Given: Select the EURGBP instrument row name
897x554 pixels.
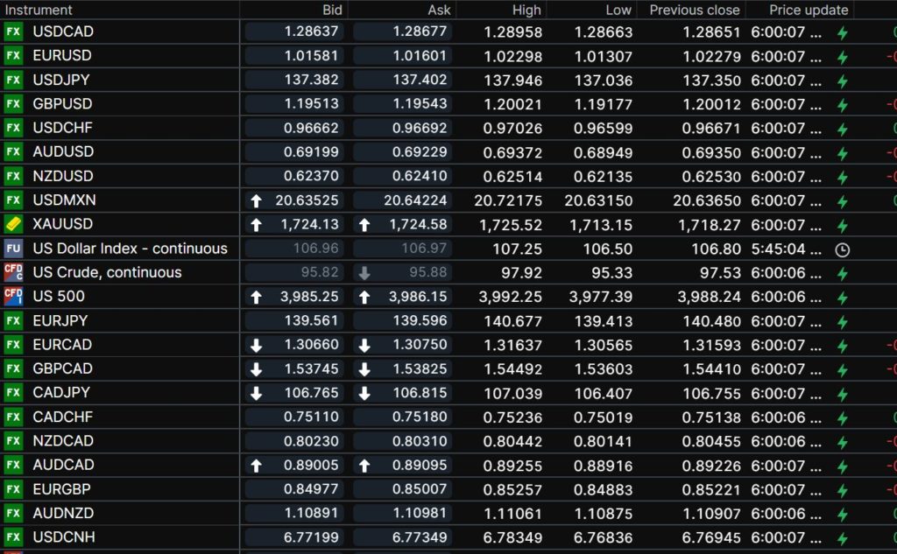Looking at the screenshot, I should [x=62, y=489].
